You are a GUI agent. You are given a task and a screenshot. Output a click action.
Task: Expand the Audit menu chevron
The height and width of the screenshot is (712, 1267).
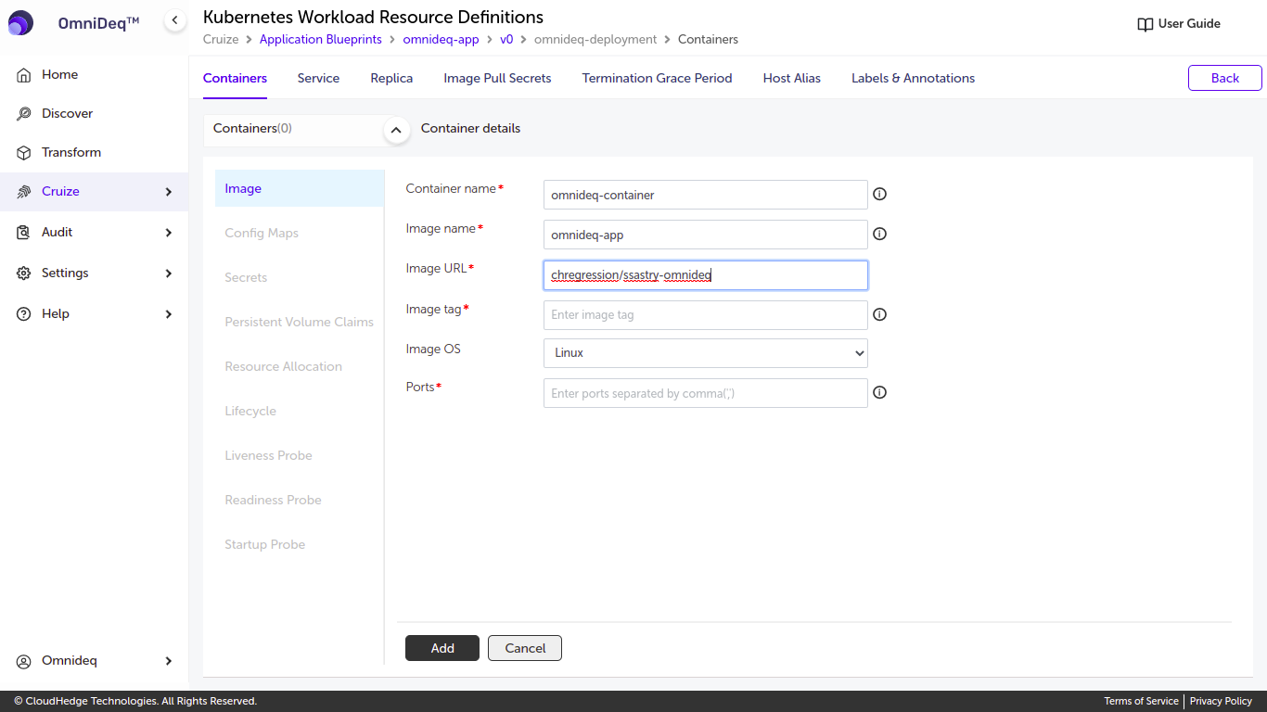pyautogui.click(x=169, y=233)
